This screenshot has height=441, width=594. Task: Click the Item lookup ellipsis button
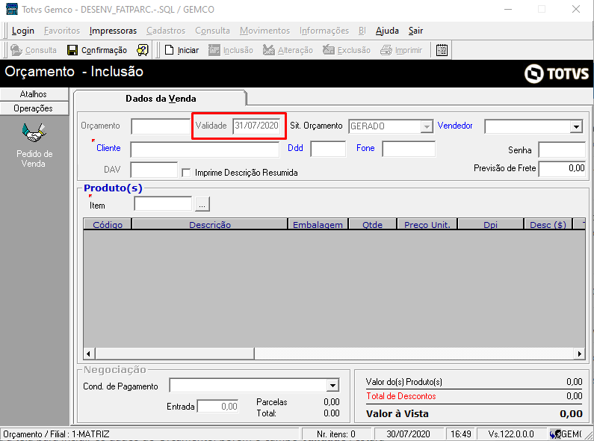pos(202,204)
